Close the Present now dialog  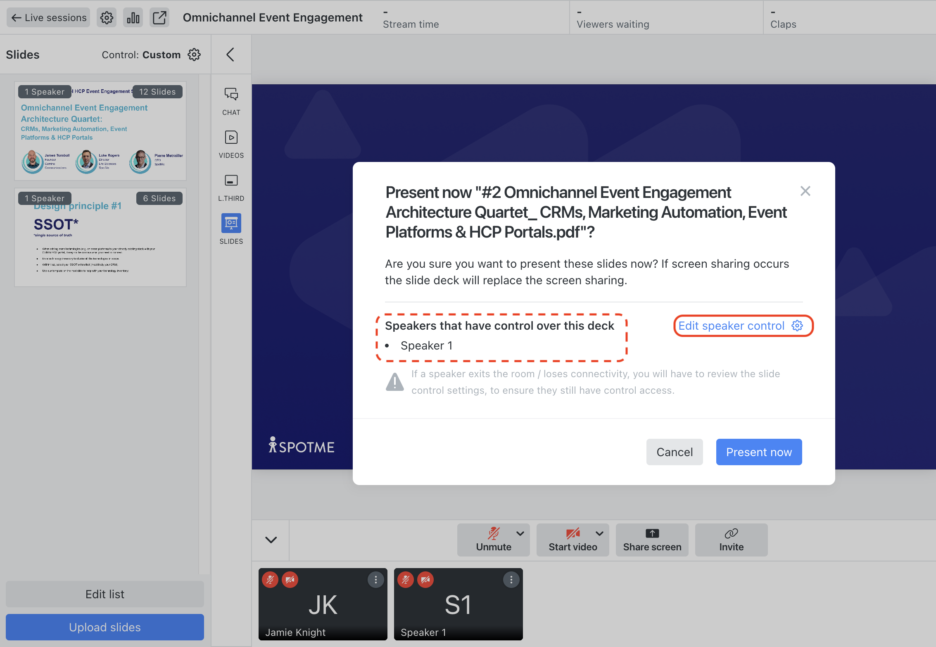(805, 191)
